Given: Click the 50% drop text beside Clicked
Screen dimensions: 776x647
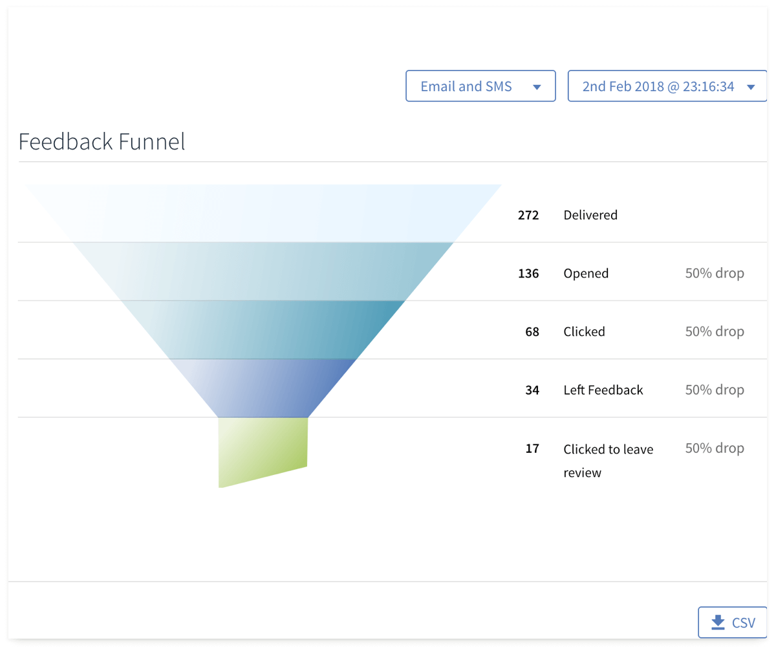Looking at the screenshot, I should (x=715, y=331).
